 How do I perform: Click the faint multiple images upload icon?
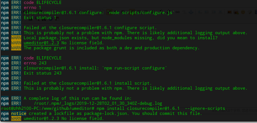tap(236, 12)
